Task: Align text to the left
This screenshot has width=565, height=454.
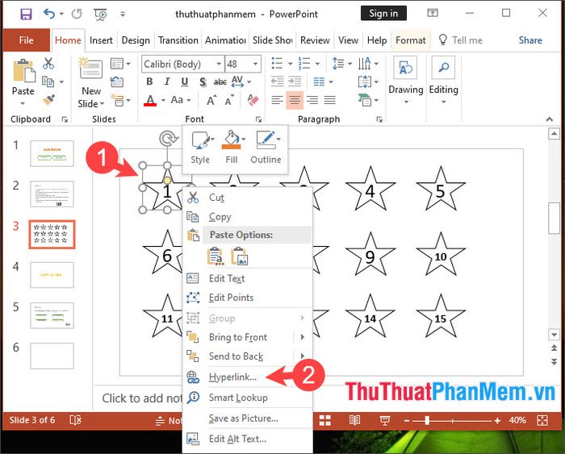Action: point(277,100)
